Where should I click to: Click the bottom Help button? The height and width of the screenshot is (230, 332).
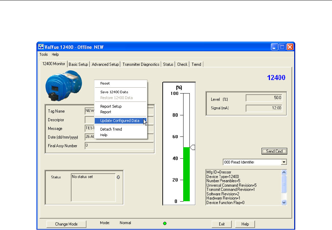point(245,224)
